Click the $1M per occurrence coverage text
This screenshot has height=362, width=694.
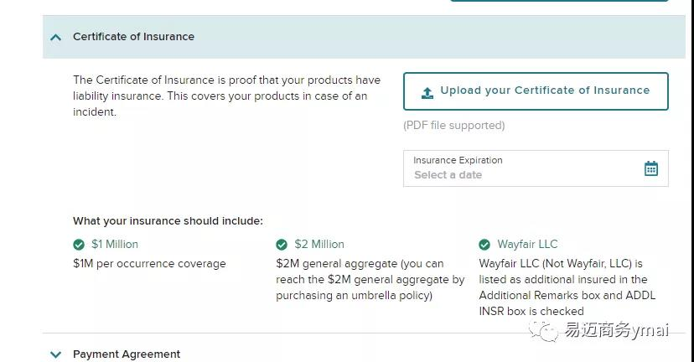[149, 264]
